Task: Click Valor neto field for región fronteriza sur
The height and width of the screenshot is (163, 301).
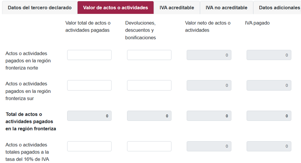Action: tap(209, 86)
